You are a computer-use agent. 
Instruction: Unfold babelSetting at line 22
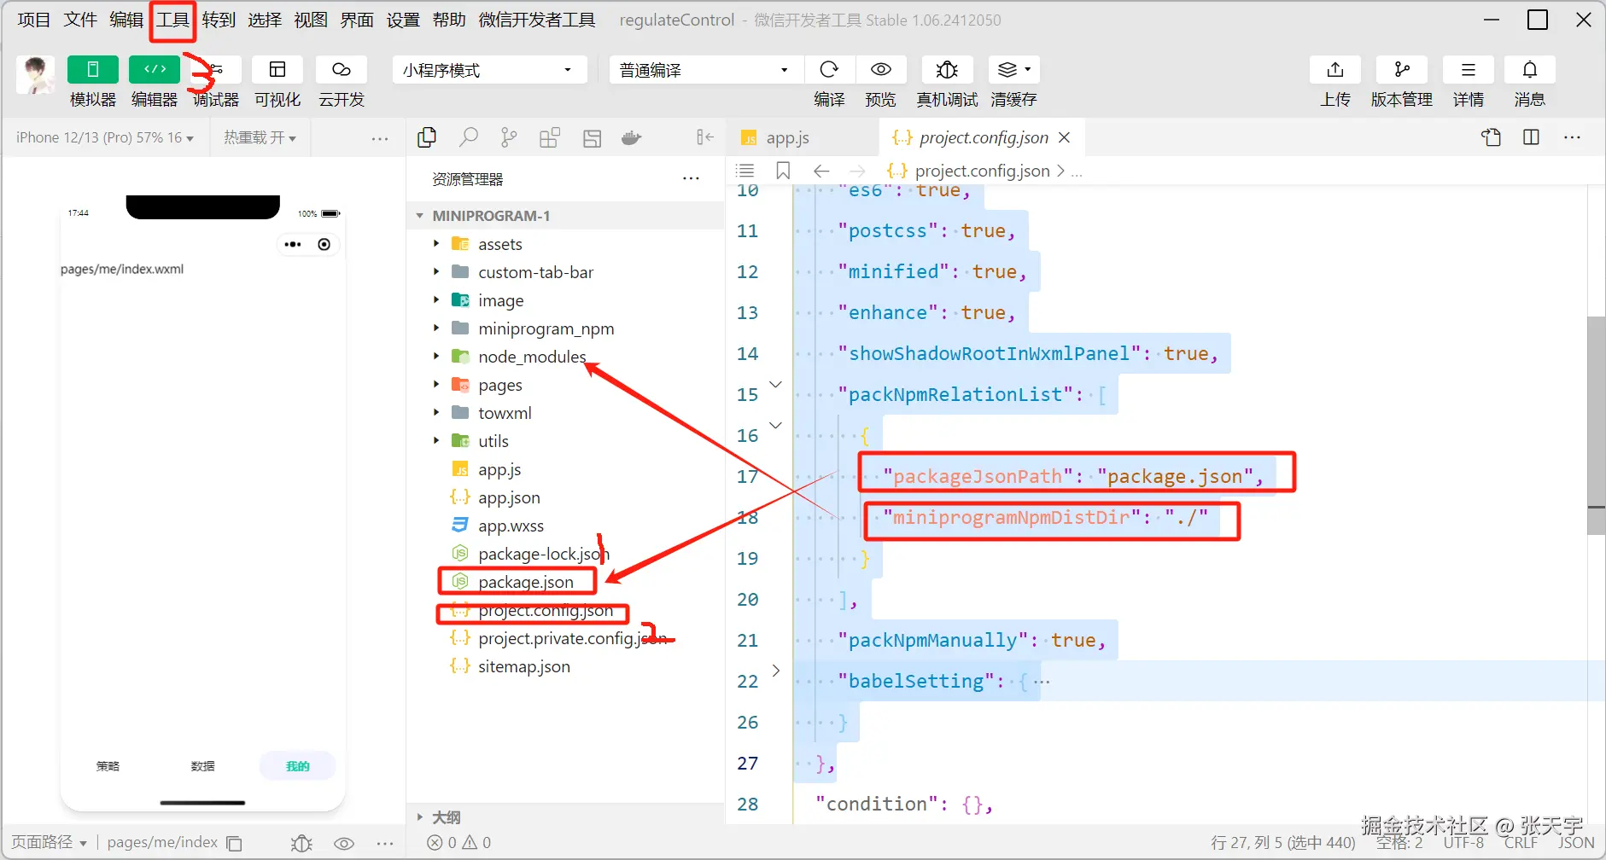point(775,671)
